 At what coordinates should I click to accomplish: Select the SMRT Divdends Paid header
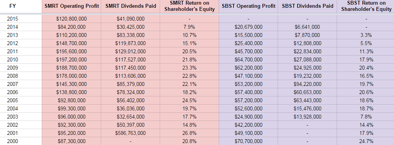[x=131, y=6]
